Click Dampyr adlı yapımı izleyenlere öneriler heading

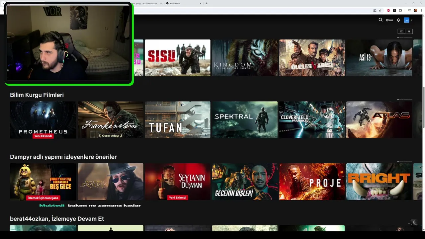pos(63,157)
